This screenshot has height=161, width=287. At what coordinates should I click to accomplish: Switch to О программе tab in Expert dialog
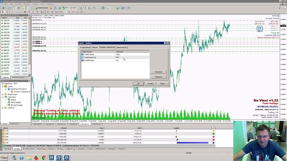pos(85,47)
